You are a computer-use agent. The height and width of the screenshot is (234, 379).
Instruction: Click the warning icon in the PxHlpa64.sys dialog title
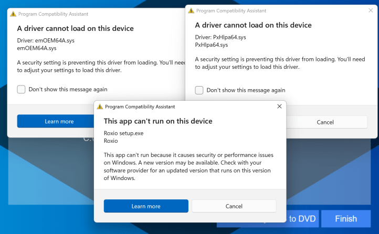(191, 10)
